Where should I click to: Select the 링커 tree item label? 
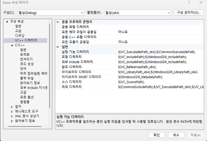click(18, 107)
